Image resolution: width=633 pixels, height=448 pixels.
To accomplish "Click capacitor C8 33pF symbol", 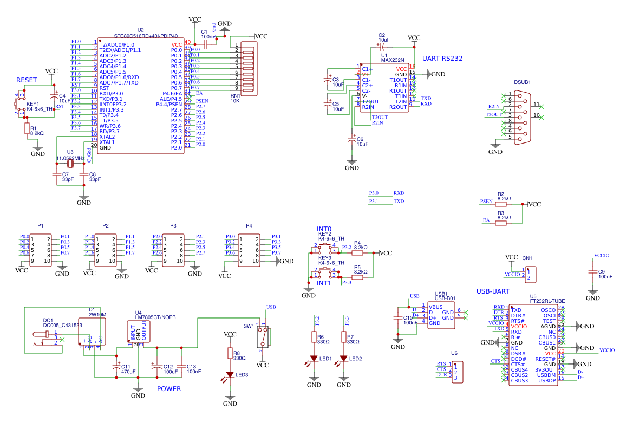I will coord(84,174).
